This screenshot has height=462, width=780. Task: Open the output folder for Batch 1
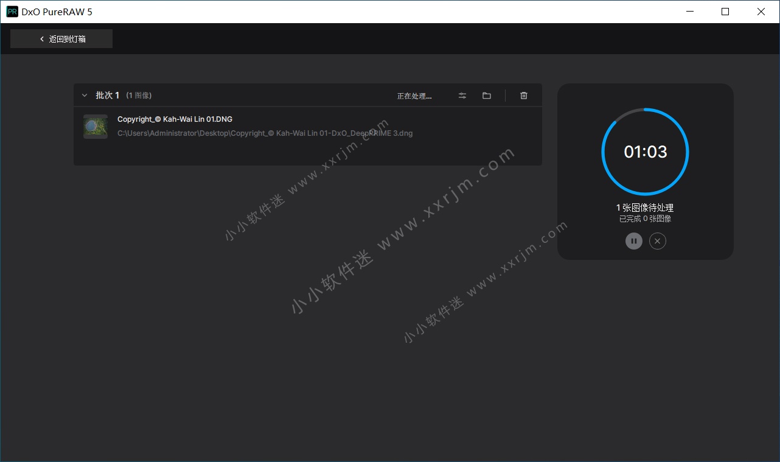pyautogui.click(x=486, y=95)
